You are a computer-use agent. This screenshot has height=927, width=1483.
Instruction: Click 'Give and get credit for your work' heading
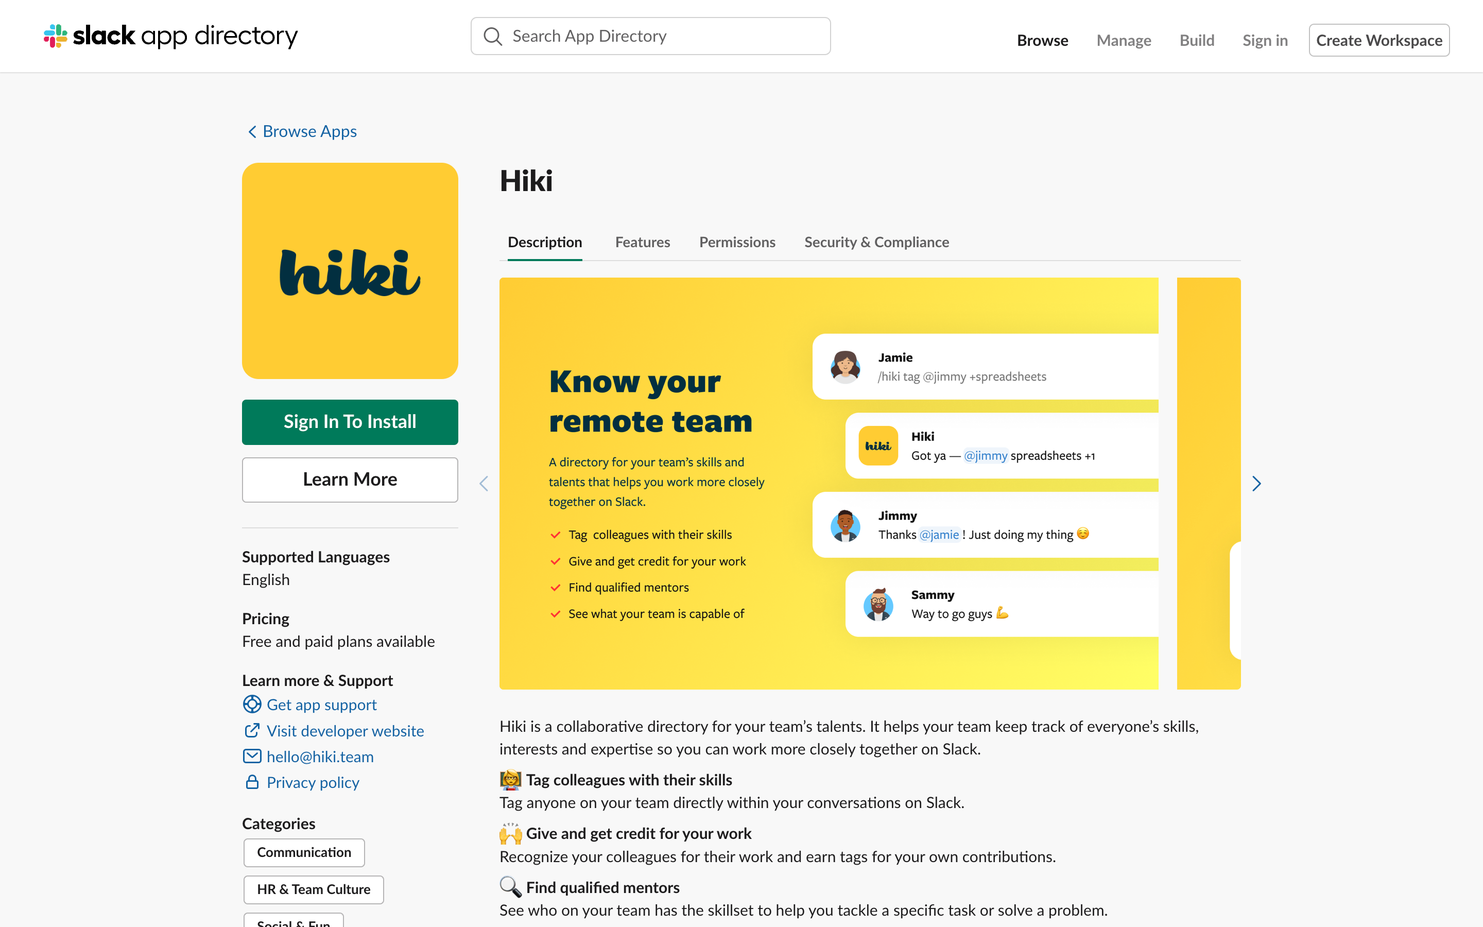tap(639, 834)
